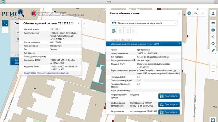Undo map view with back arrow

pos(196,13)
